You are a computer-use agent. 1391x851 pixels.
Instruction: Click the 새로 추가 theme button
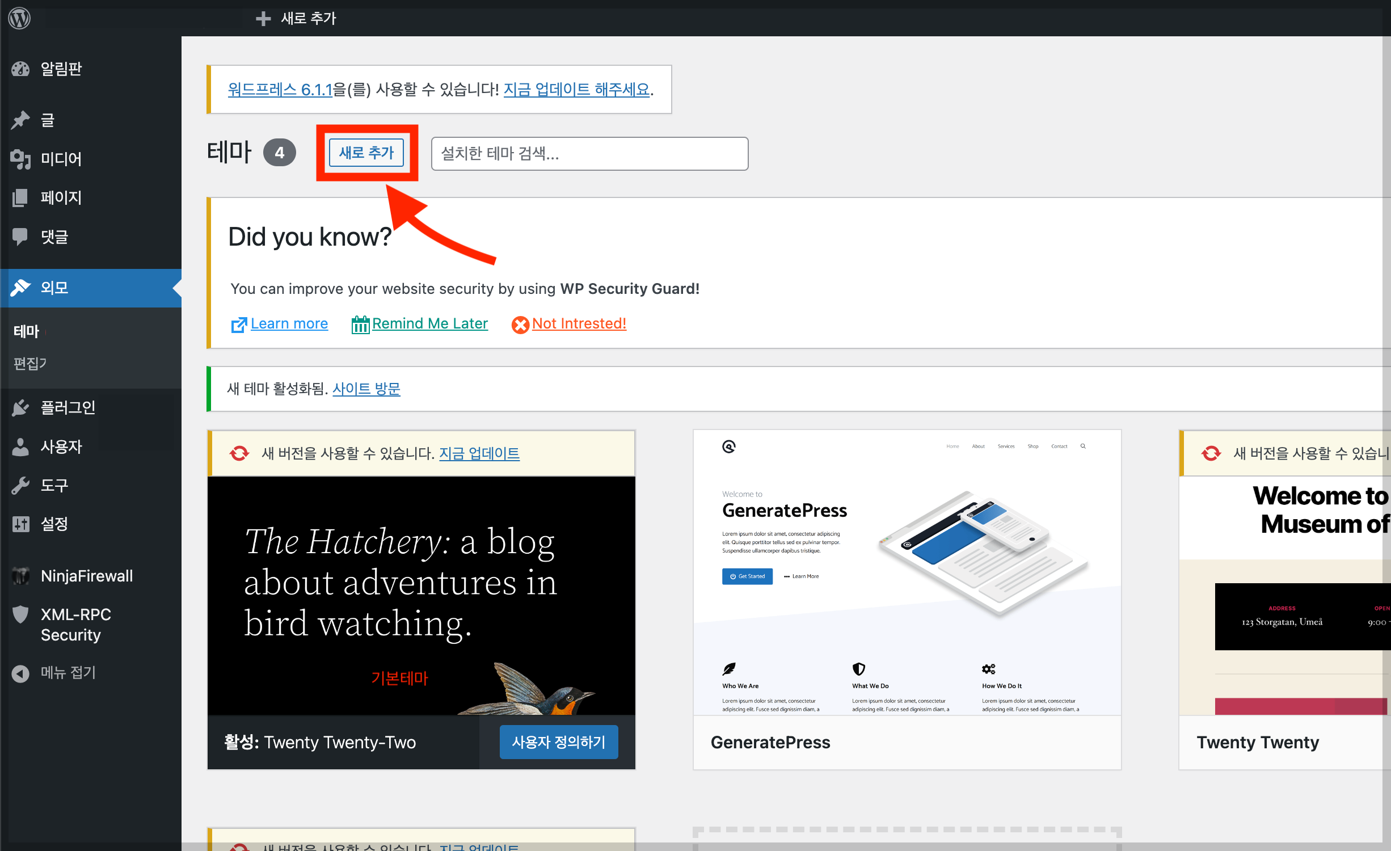click(x=366, y=153)
